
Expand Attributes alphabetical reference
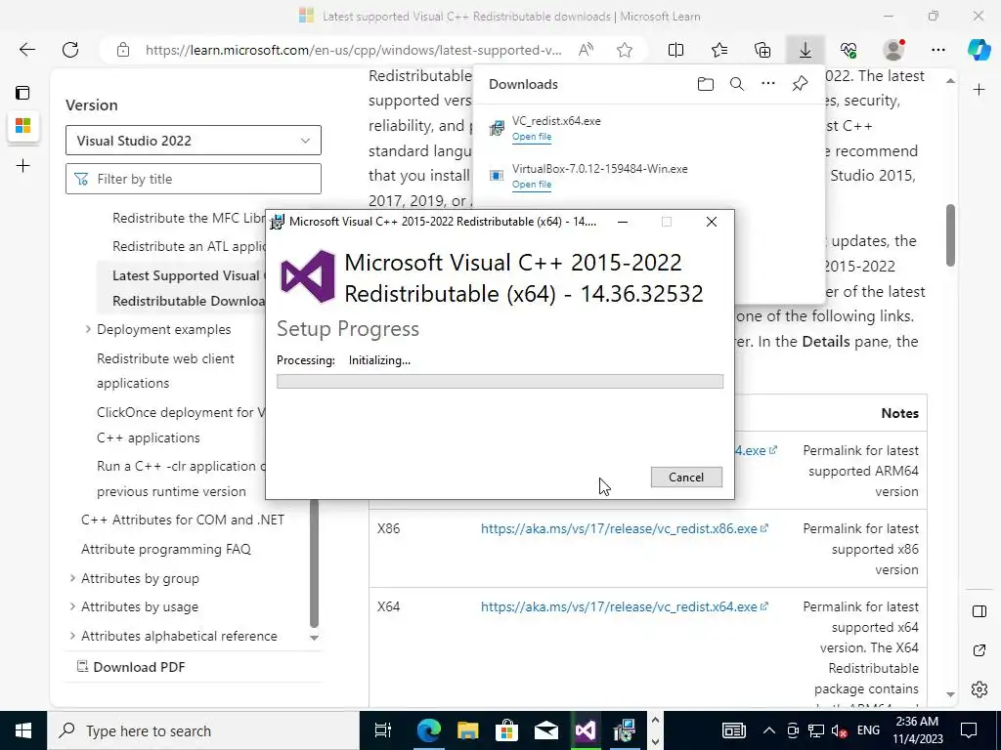[72, 637]
